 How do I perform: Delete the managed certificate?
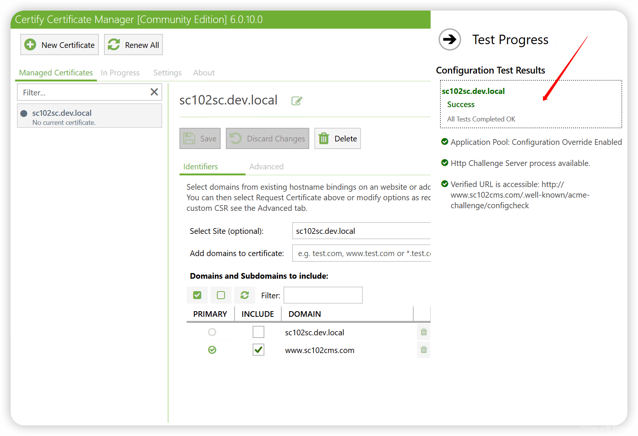337,138
